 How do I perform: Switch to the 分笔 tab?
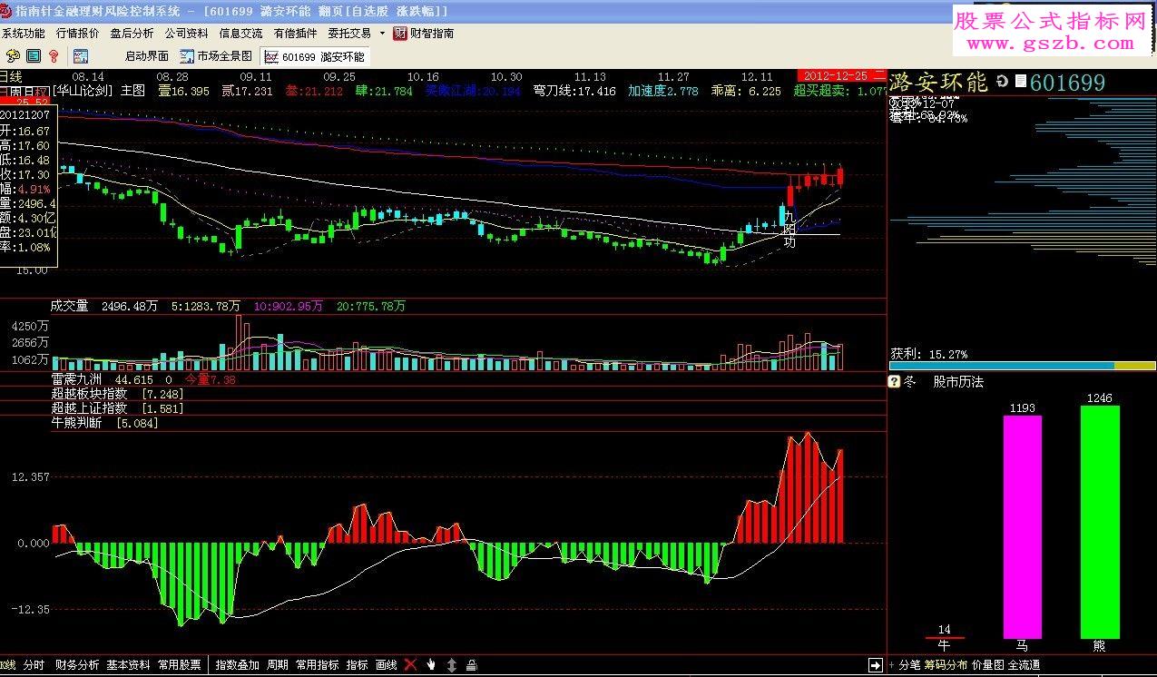click(x=908, y=665)
